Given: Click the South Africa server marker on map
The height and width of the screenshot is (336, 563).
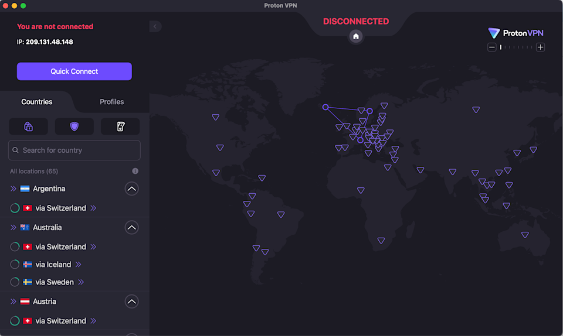Looking at the screenshot, I should [x=381, y=241].
